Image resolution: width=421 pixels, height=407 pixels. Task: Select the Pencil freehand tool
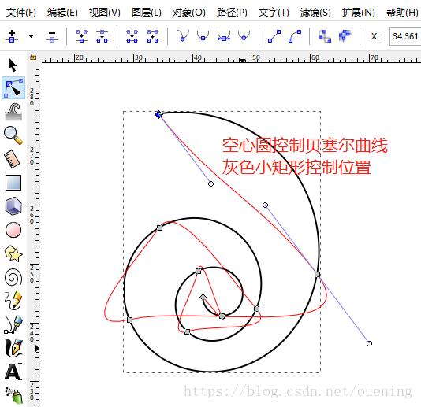point(13,300)
